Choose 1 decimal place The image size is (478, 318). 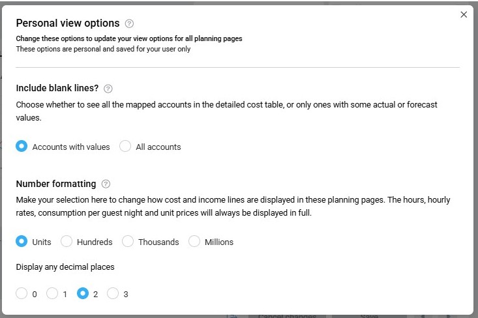point(52,294)
